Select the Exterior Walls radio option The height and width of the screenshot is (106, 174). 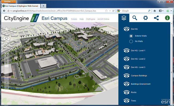pyautogui.click(x=131, y=36)
